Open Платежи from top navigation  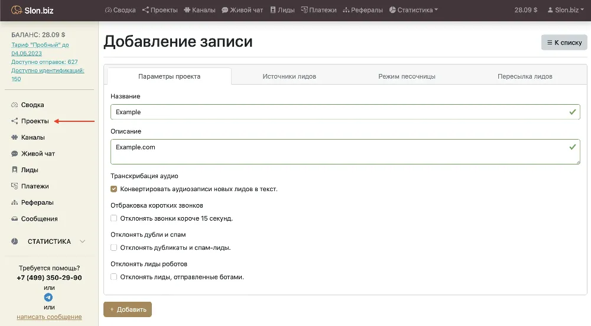coord(319,10)
